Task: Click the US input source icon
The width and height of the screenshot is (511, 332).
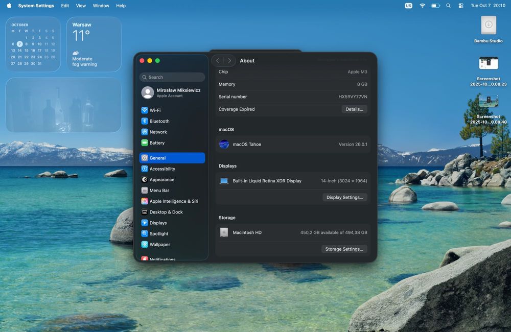Action: click(408, 6)
